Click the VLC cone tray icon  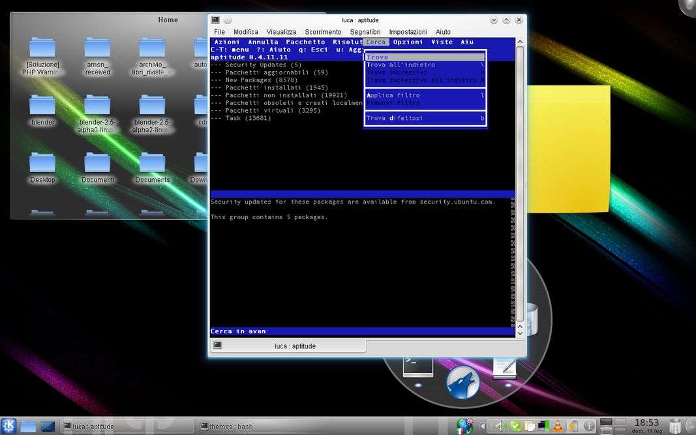coord(558,427)
